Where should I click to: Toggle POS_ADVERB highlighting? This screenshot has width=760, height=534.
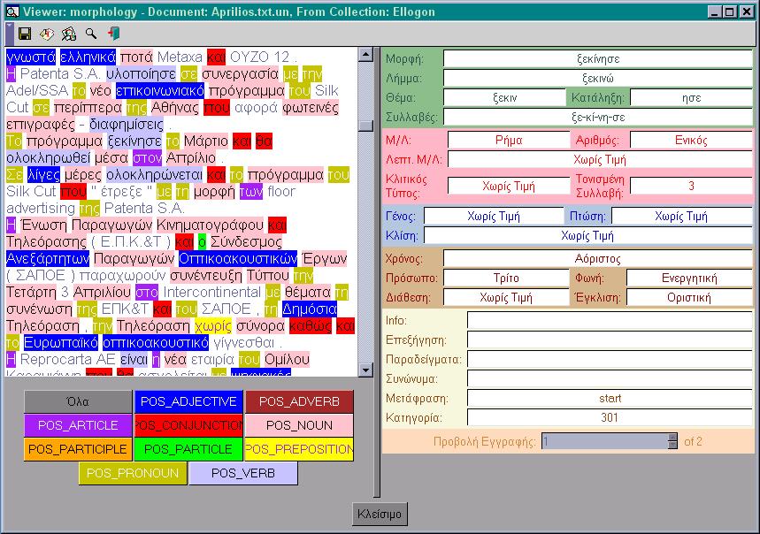coord(299,401)
